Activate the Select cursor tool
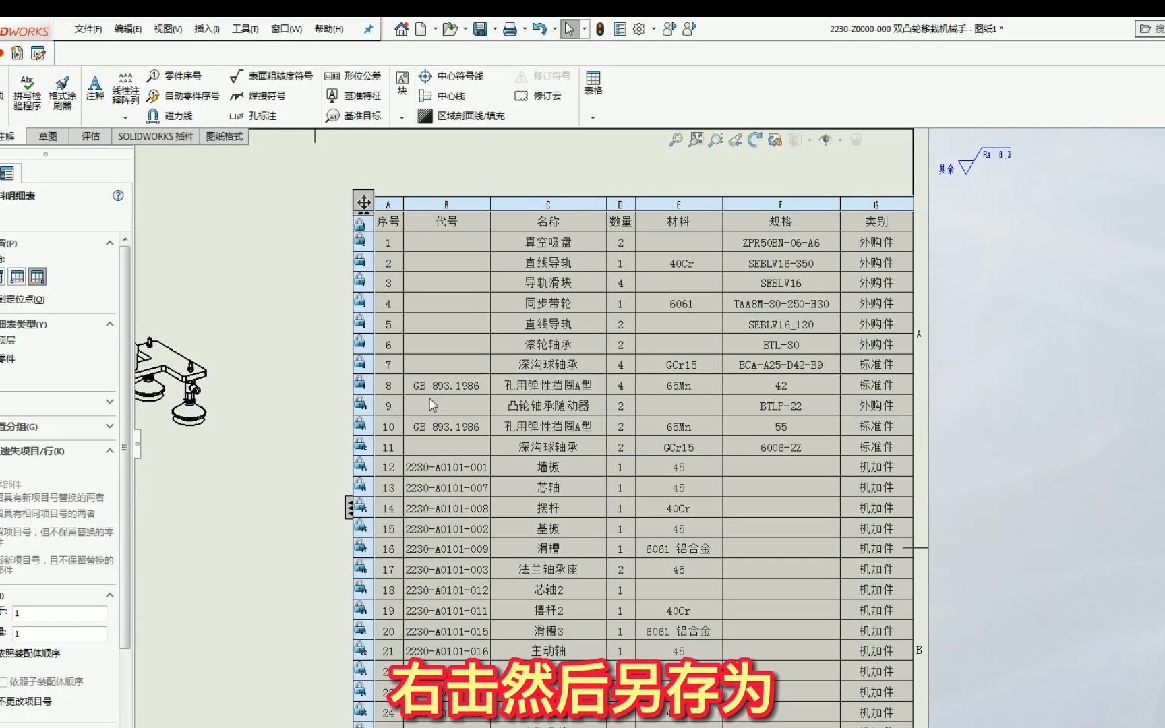The height and width of the screenshot is (728, 1165). (570, 29)
